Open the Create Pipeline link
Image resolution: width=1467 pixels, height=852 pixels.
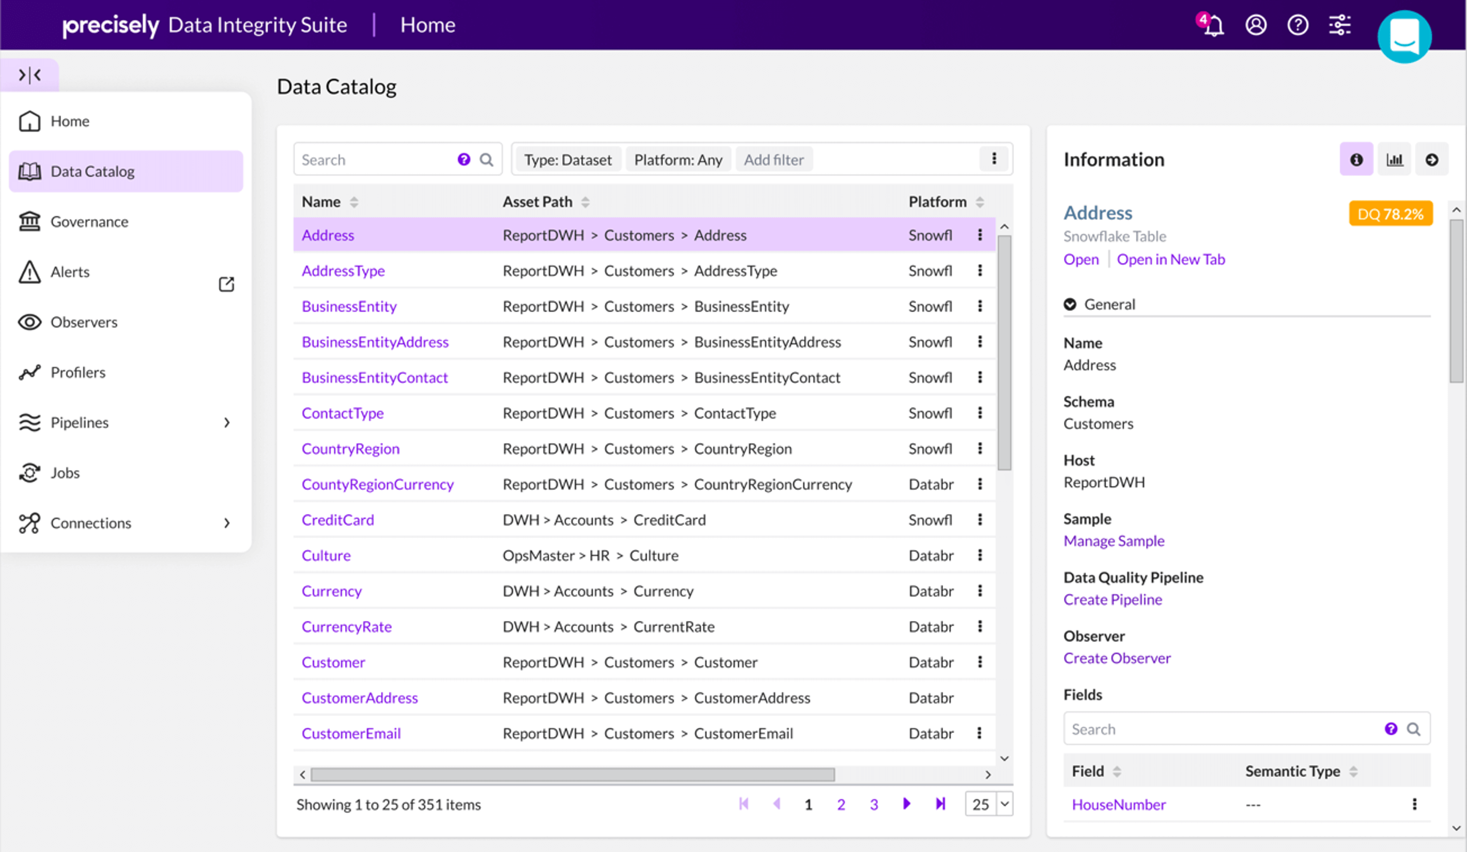[1112, 599]
